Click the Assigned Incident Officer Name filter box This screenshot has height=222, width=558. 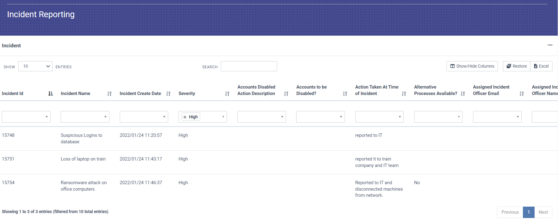(x=545, y=117)
